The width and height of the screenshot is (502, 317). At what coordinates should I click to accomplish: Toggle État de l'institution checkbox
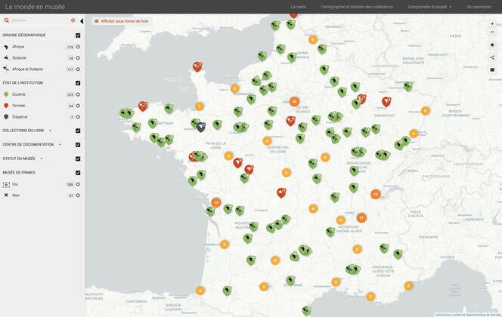(78, 82)
